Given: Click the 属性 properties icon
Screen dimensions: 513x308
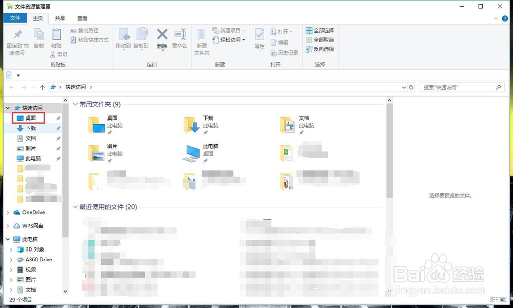Looking at the screenshot, I should (260, 35).
